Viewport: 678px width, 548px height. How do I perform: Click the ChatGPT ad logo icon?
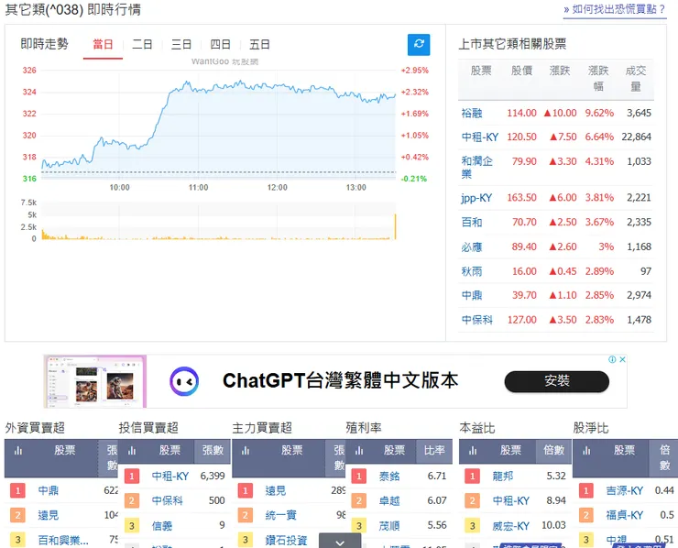184,381
